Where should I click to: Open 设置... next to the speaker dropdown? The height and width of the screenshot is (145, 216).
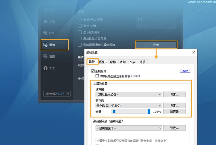click(174, 95)
